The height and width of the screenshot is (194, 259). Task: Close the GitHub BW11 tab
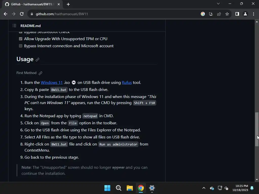(x=59, y=4)
